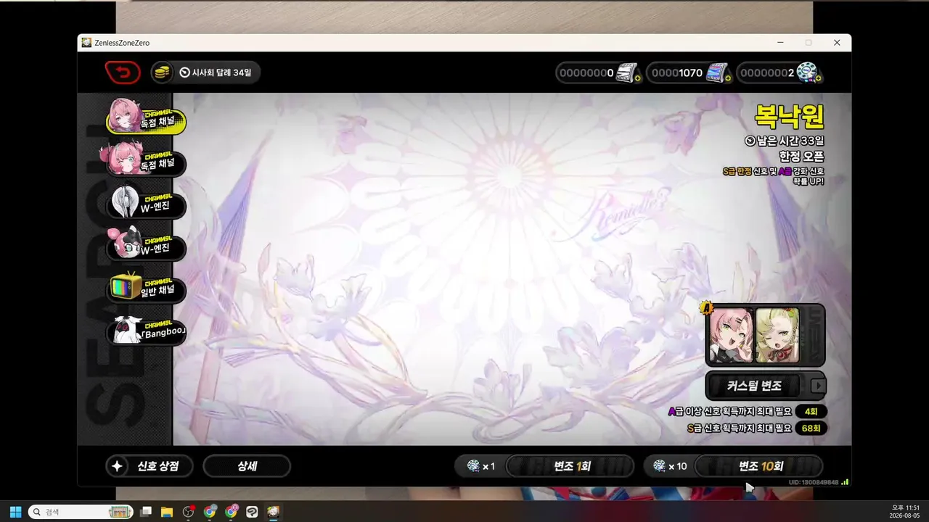Click the 남은 시간 33일 remaining time text
The image size is (929, 522).
click(785, 141)
